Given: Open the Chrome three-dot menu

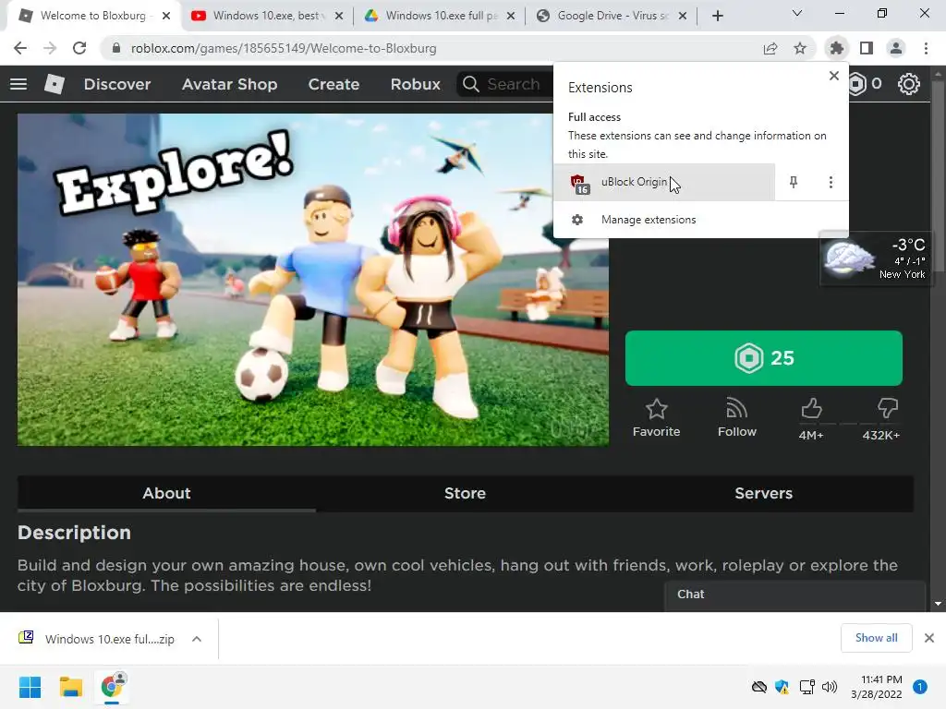Looking at the screenshot, I should [x=926, y=48].
